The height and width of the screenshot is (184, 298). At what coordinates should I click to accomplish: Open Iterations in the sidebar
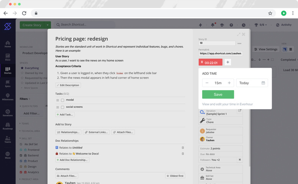click(x=8, y=113)
